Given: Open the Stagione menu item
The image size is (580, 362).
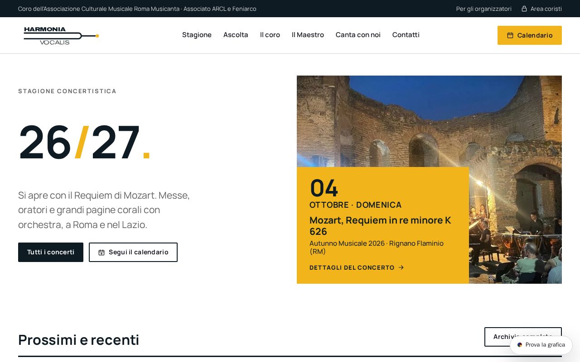Looking at the screenshot, I should click(x=197, y=35).
